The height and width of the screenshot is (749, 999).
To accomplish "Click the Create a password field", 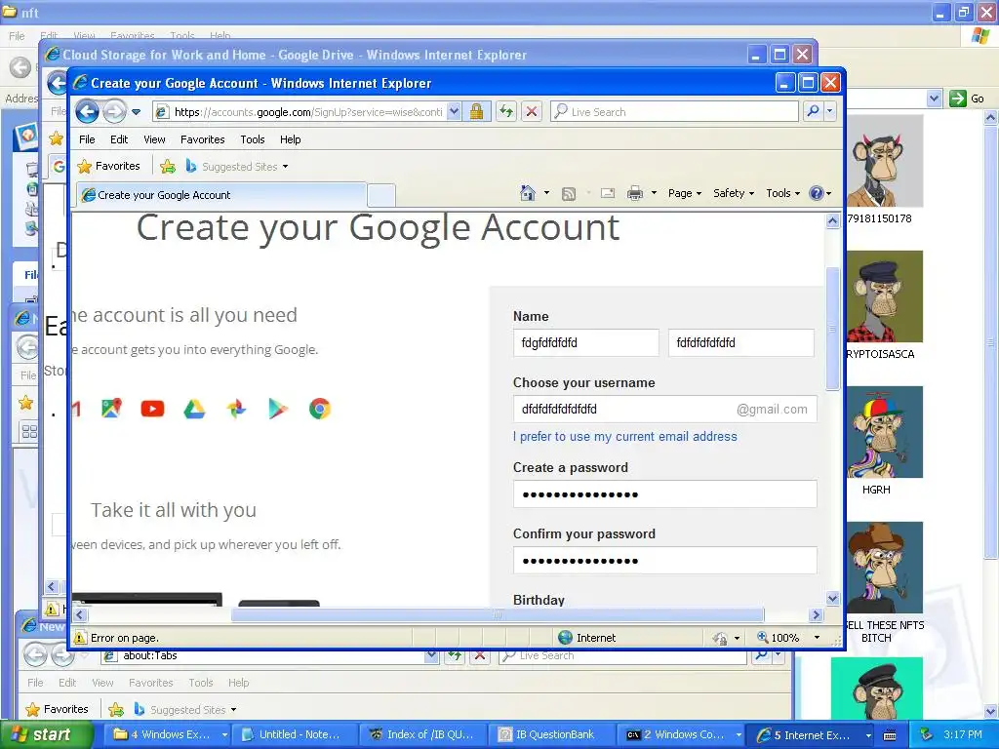I will click(665, 494).
